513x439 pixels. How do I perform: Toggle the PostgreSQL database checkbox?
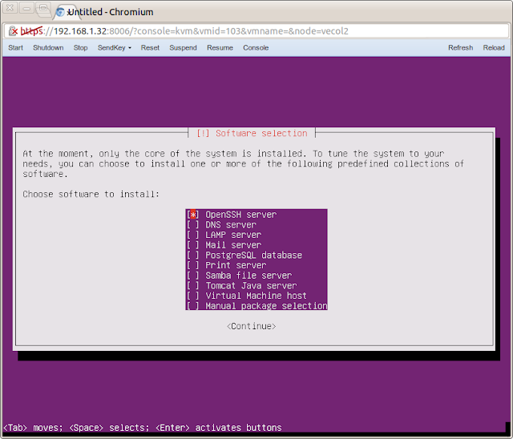[193, 256]
